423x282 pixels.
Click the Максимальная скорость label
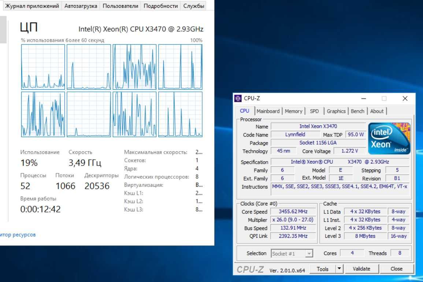tap(156, 152)
